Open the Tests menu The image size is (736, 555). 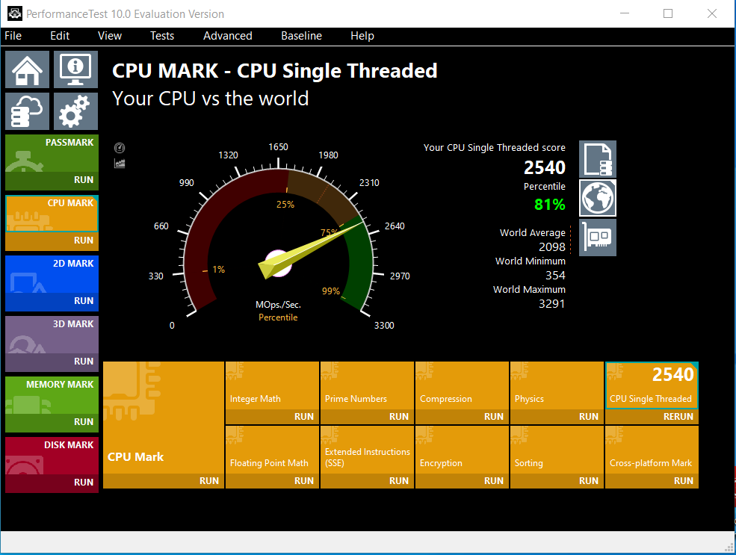pos(162,36)
